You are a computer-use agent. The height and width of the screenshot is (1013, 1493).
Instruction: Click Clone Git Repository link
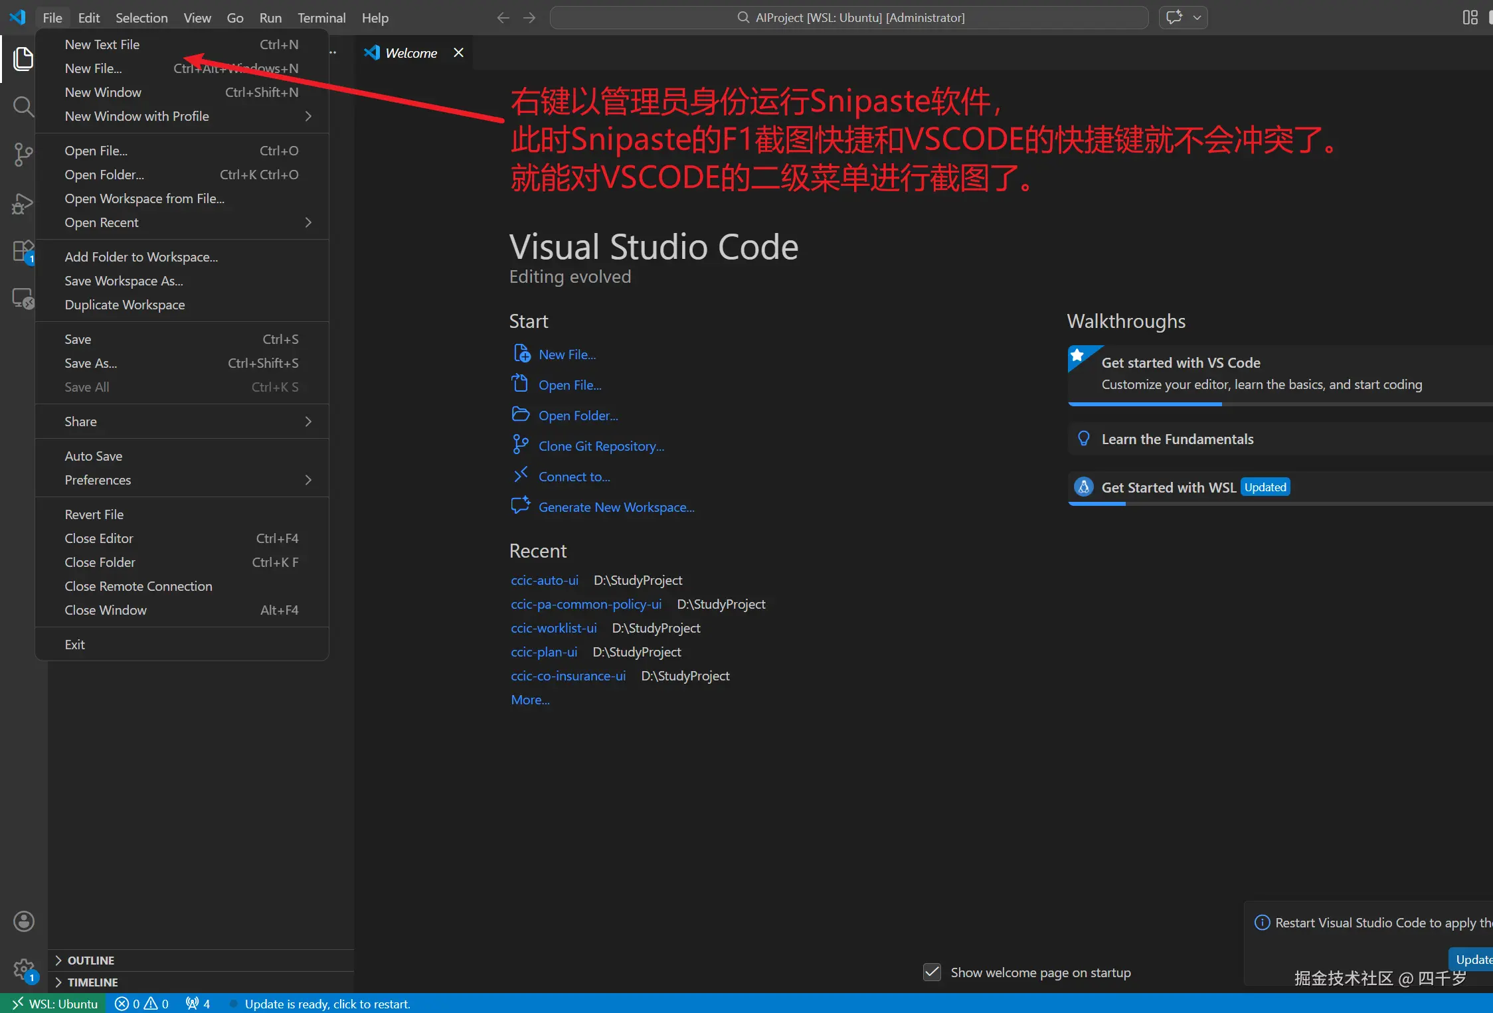(x=601, y=446)
